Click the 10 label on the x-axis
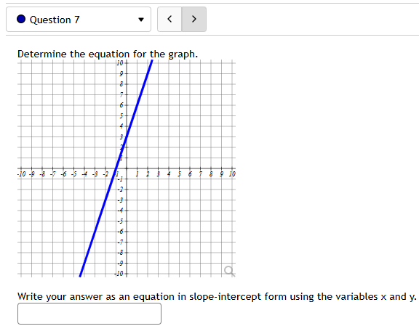419x326 pixels. [232, 174]
